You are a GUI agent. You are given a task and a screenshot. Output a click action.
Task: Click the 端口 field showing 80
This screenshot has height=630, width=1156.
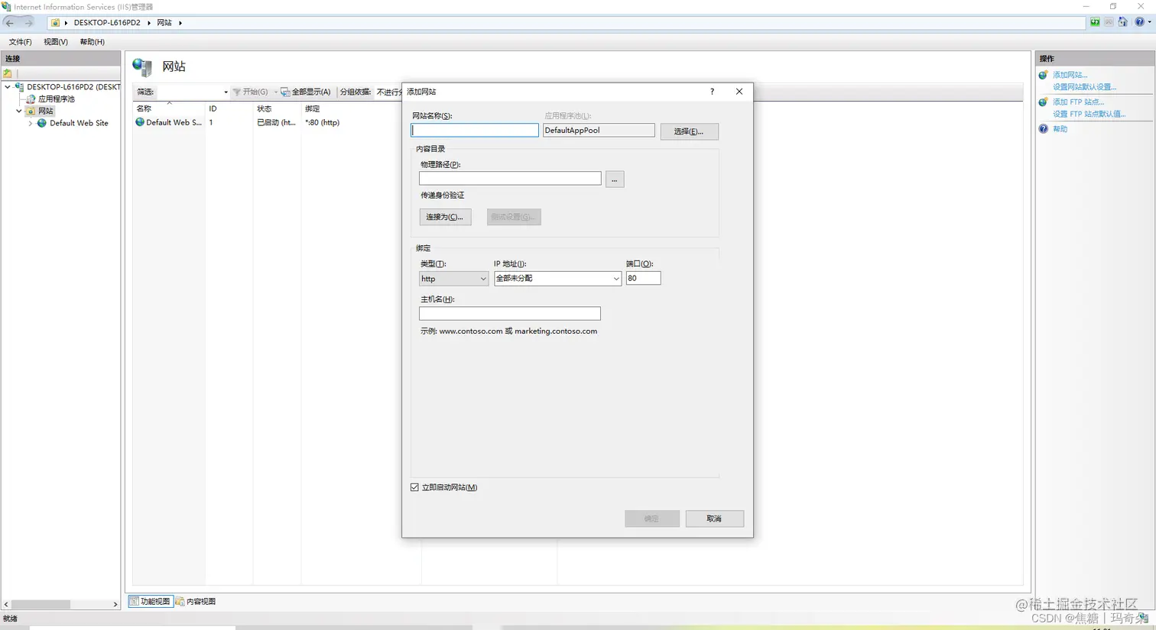(x=643, y=279)
